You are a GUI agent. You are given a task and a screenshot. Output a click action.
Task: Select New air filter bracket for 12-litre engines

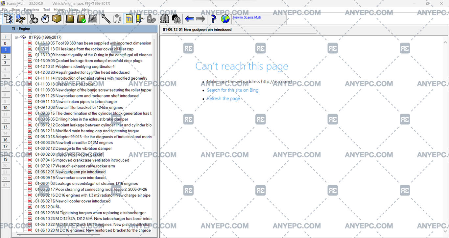coord(79,108)
